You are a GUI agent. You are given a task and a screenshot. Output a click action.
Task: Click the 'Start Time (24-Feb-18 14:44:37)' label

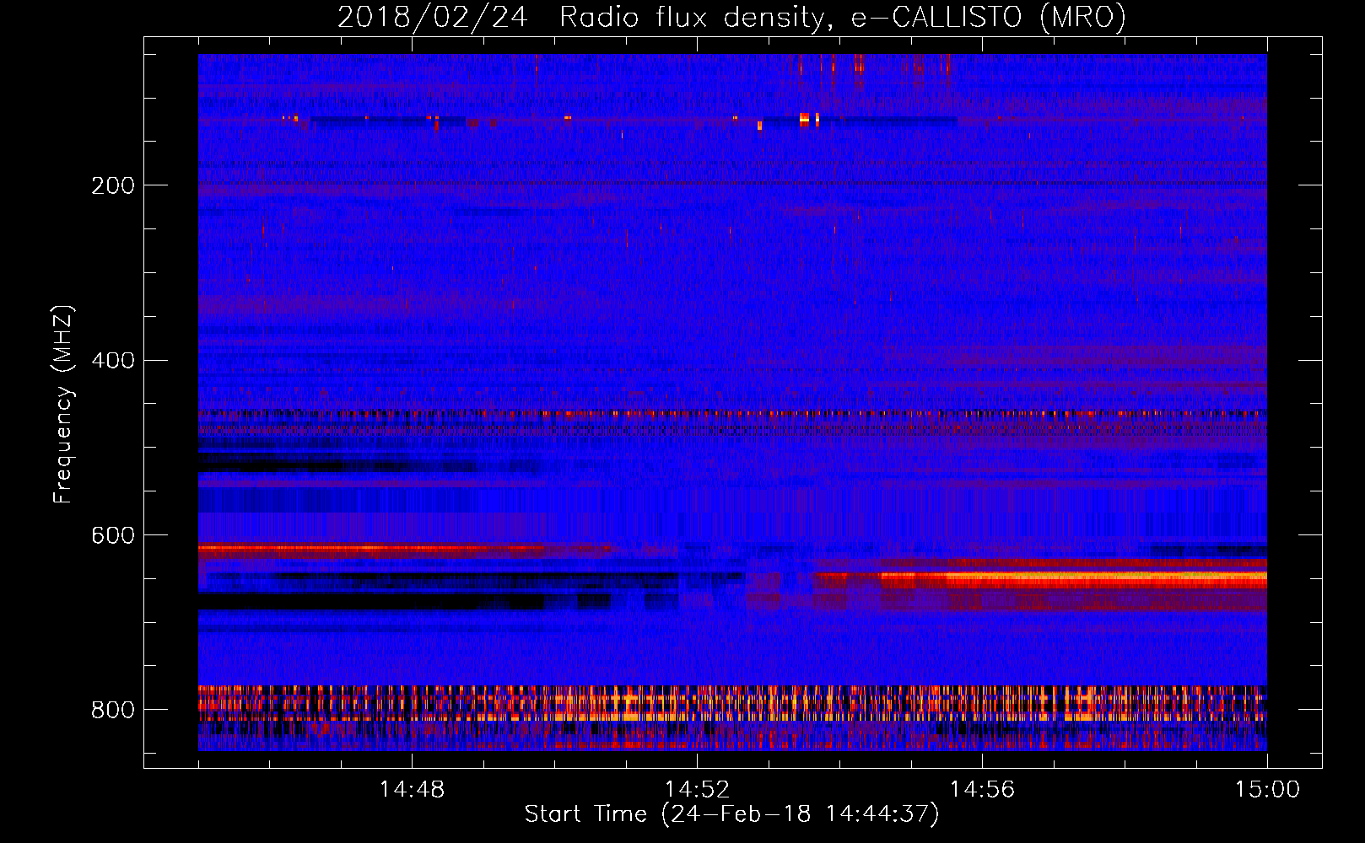point(731,814)
